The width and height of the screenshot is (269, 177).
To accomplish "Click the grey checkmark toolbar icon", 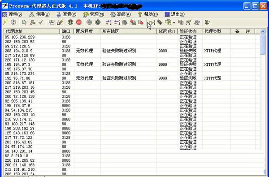I will tap(41, 22).
